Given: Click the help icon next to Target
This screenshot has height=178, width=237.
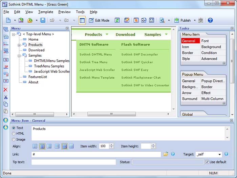Looking at the screenshot, I should [226, 154].
